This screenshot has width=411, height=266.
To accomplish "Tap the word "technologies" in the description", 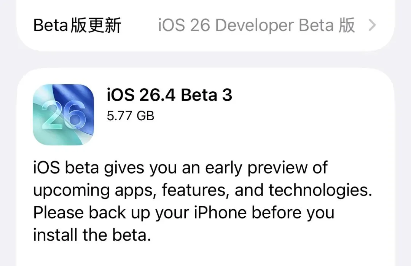I will pyautogui.click(x=320, y=190).
